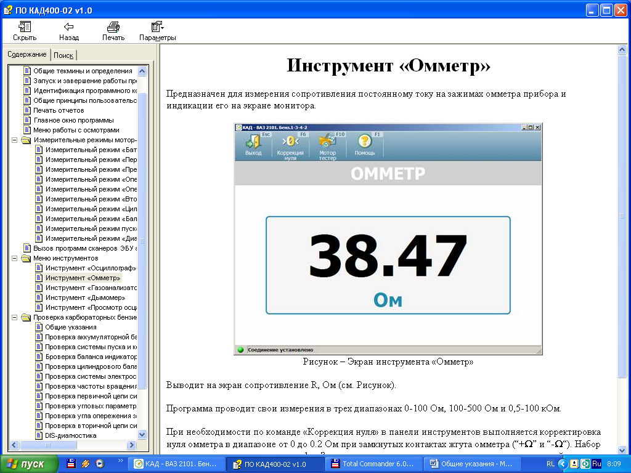Click tree scrollbar up arrow
Viewport: 631px width, 473px height.
(142, 71)
